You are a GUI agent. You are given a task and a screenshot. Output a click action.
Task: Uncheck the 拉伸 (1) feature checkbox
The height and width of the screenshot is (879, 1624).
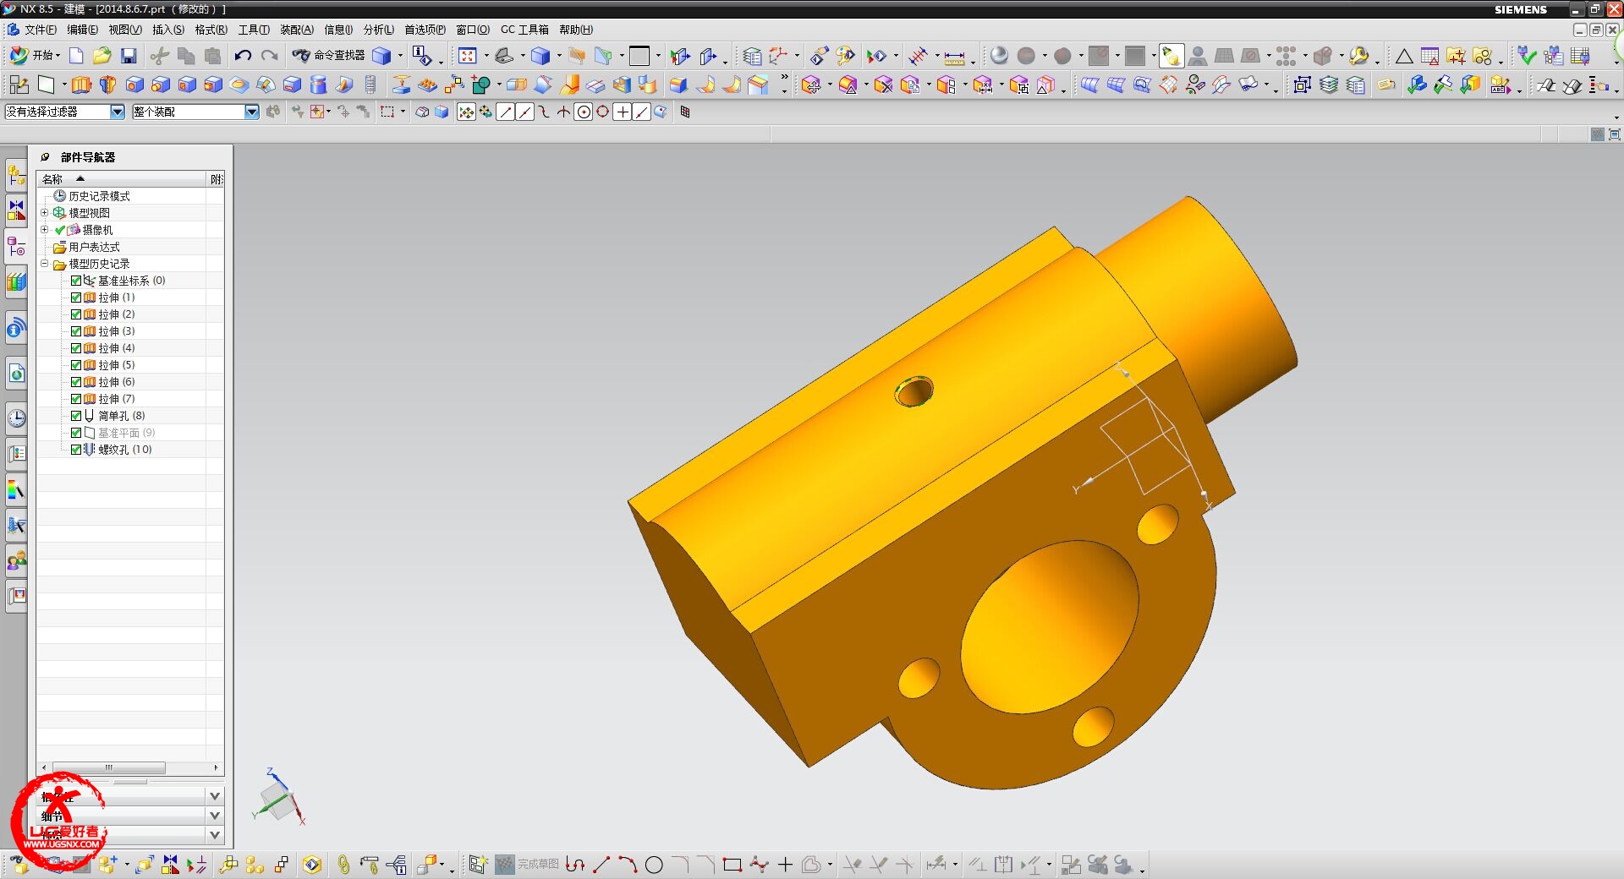pyautogui.click(x=76, y=298)
